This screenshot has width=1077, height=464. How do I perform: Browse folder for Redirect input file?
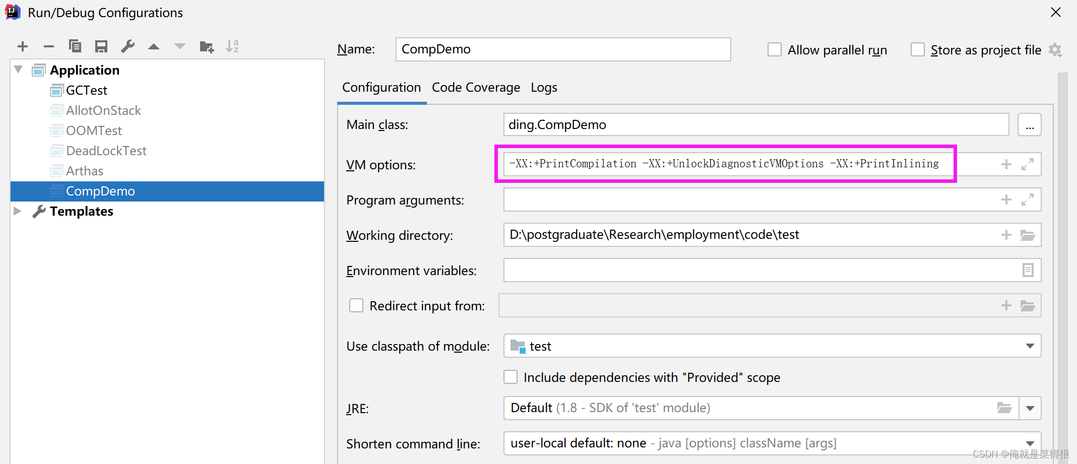click(x=1028, y=305)
